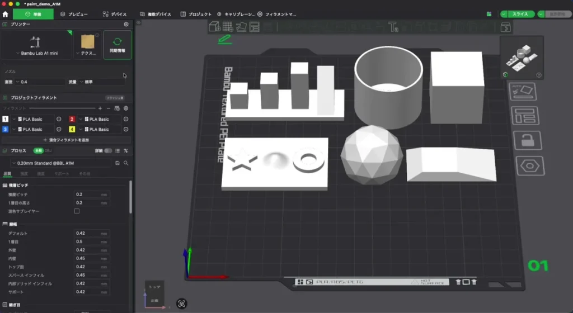Click the green pen edit icon

225,39
